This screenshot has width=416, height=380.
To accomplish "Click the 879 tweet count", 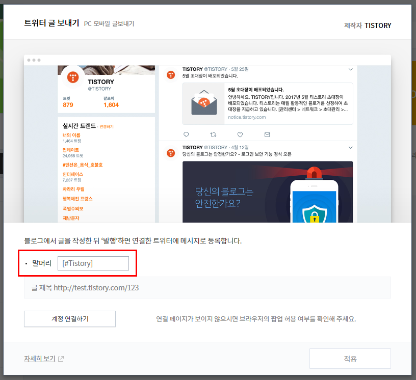I will (x=68, y=105).
